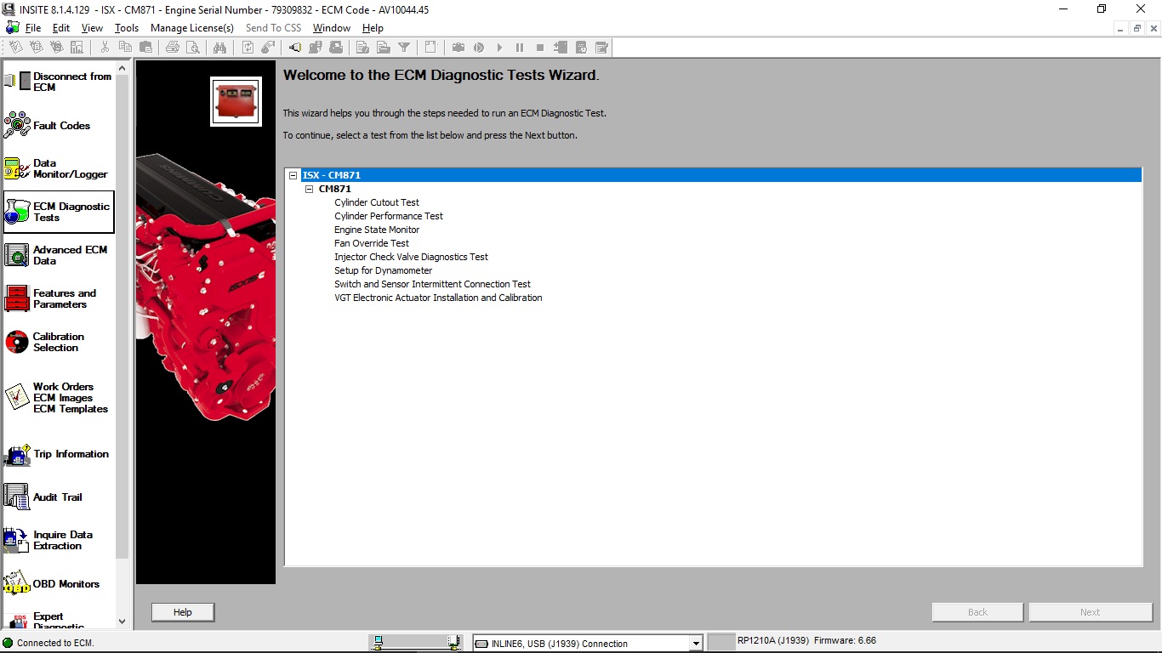
Task: Click the INSITE application icon in title bar
Action: pyautogui.click(x=9, y=9)
